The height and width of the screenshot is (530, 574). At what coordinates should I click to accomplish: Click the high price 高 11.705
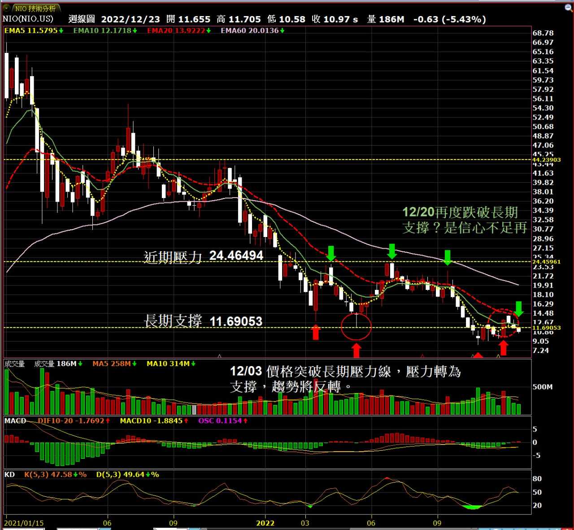tap(239, 19)
